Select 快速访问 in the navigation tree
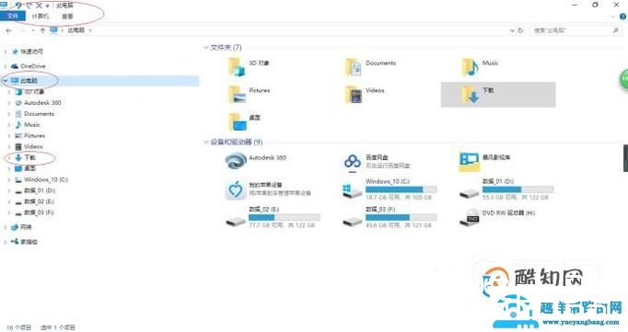The image size is (628, 332). coord(31,52)
